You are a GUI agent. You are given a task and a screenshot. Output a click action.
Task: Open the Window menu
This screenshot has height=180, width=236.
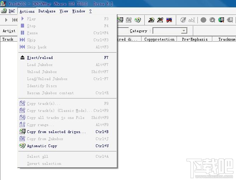[79, 11]
